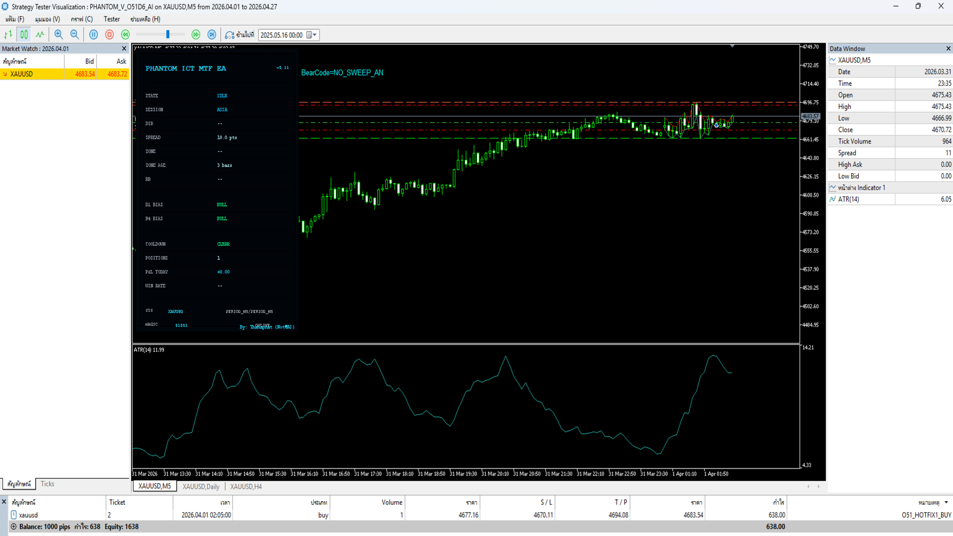Collapse the XAUUSD,M5 data group

(833, 60)
